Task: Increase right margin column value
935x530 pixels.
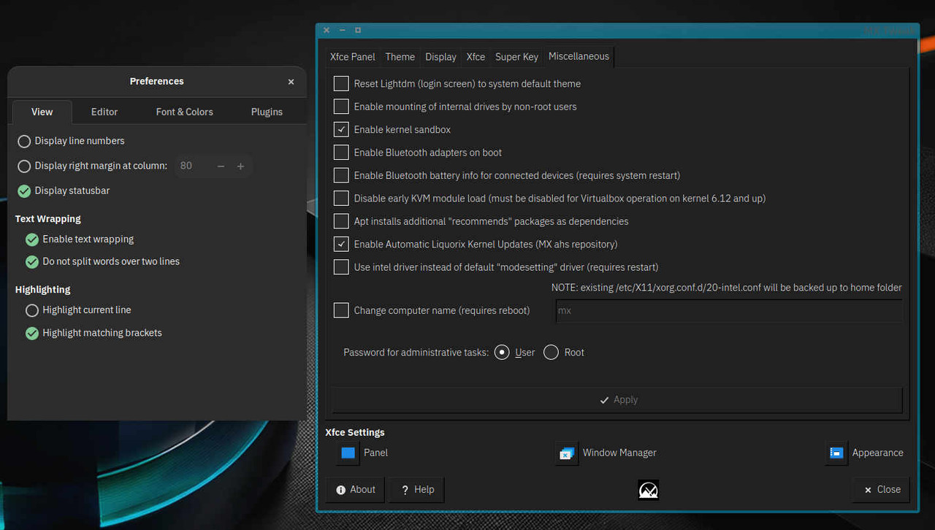Action: tap(240, 166)
